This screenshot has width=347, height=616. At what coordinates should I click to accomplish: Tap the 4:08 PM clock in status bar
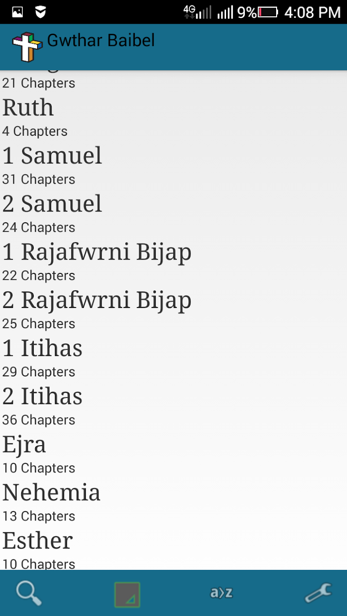(x=312, y=12)
